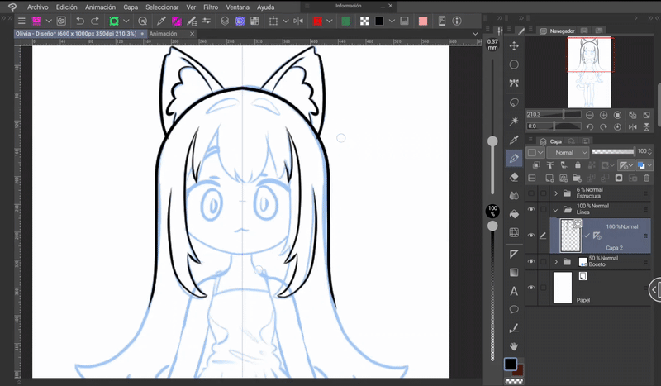Select the Text tool
The height and width of the screenshot is (386, 661).
[x=514, y=291]
